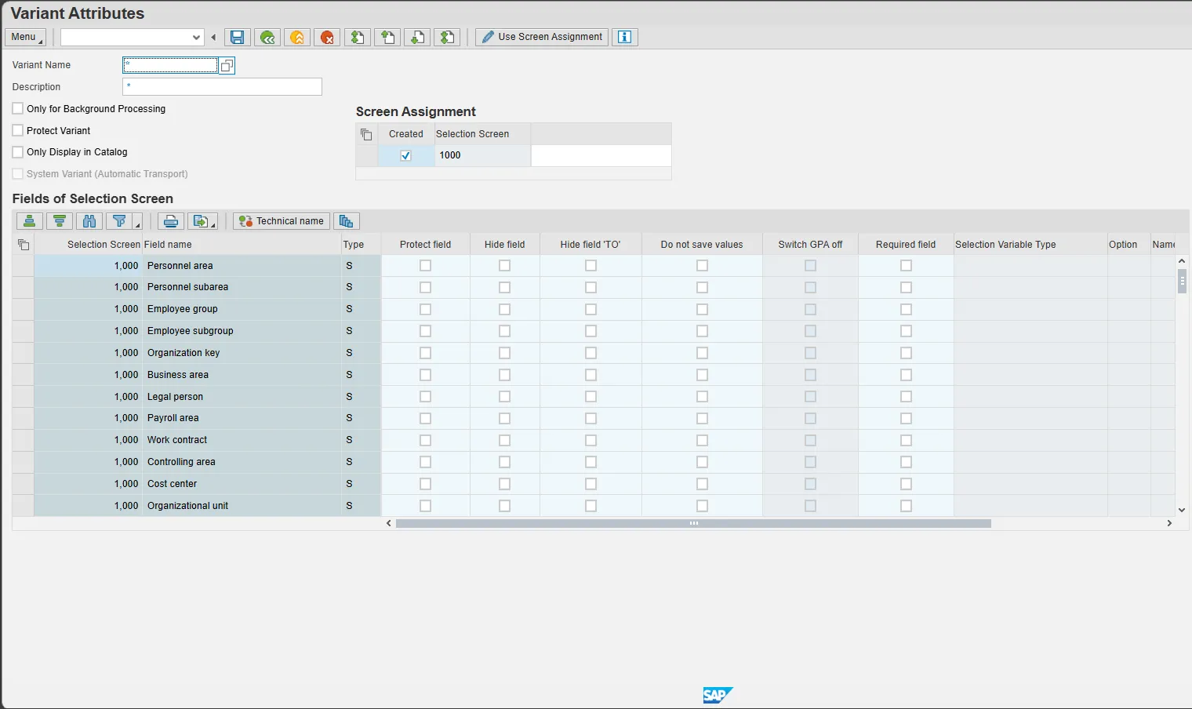The height and width of the screenshot is (709, 1192).
Task: Open the Menu button
Action: click(x=25, y=37)
